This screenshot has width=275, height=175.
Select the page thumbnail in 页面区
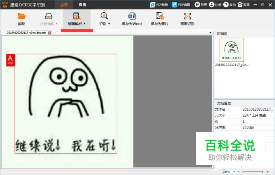pos(232,50)
